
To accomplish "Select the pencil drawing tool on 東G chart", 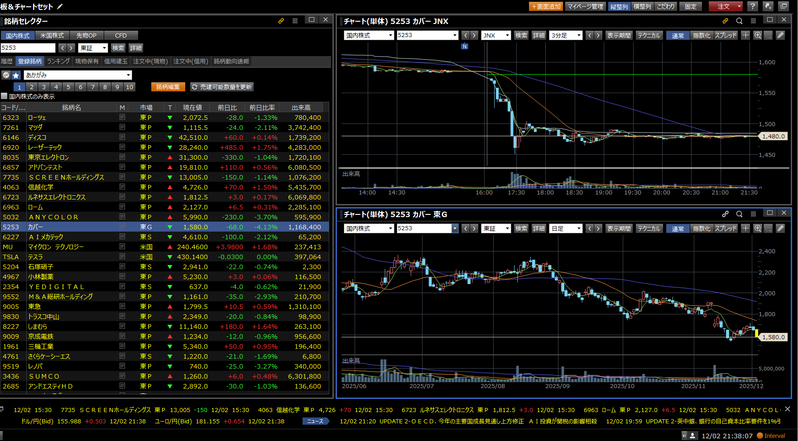I will (x=780, y=228).
